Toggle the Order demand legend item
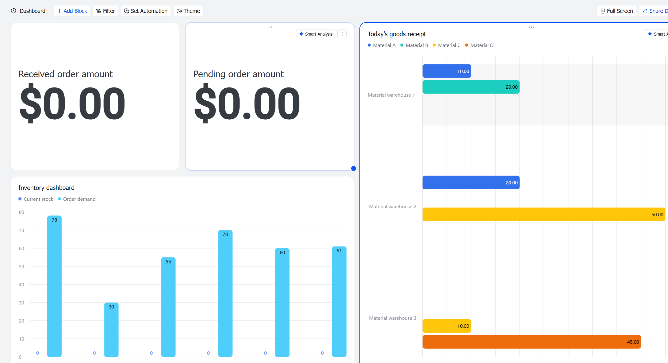Screen dimensions: 668x363 coord(77,199)
